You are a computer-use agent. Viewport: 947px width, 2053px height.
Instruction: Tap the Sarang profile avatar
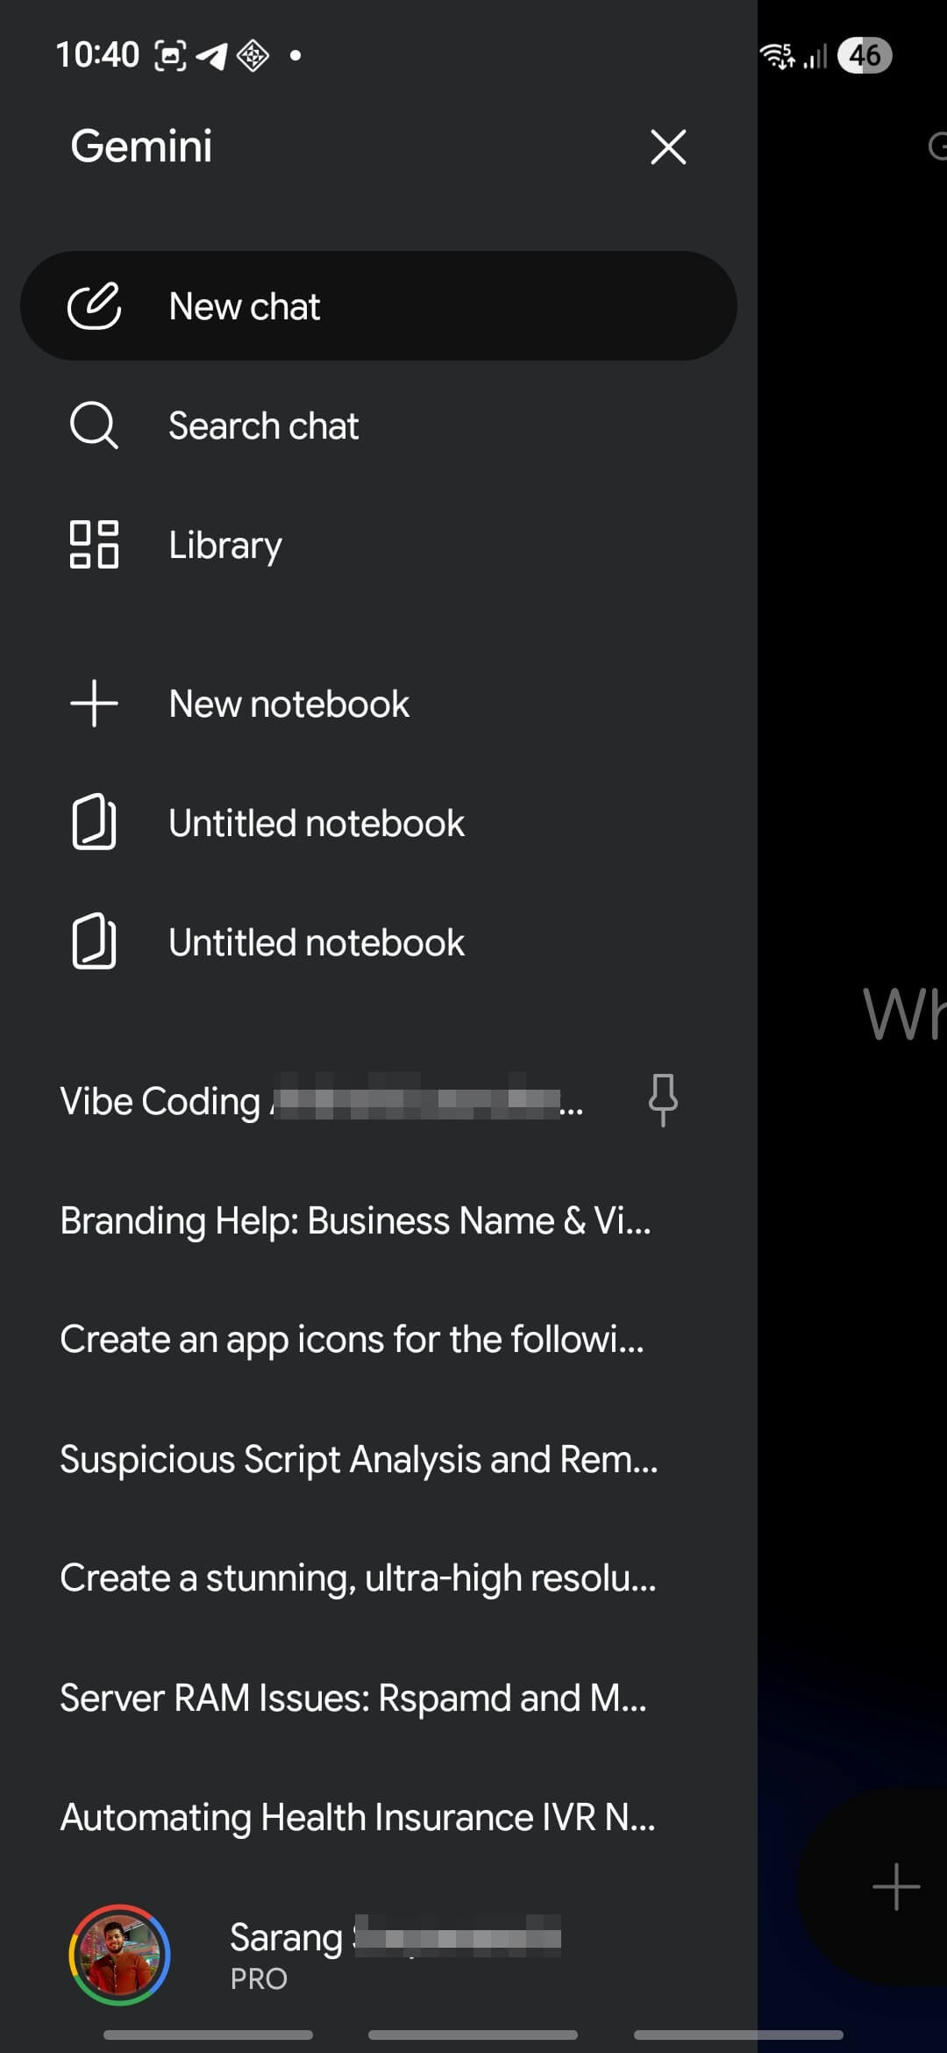tap(119, 1955)
